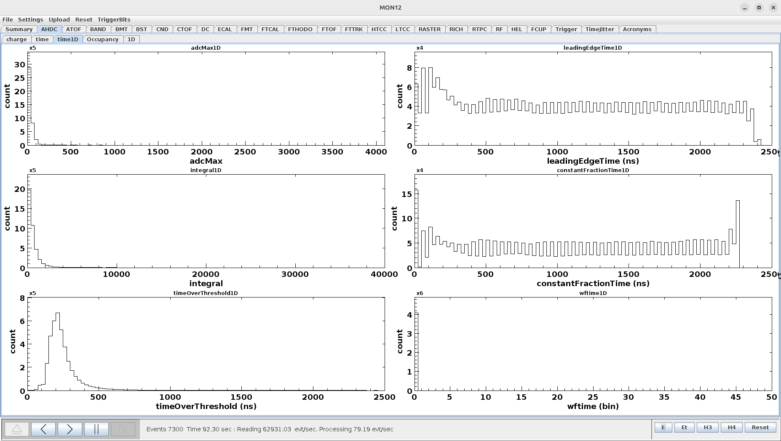This screenshot has height=441, width=781.
Task: Click the eject triangle playback icon
Action: pos(17,429)
